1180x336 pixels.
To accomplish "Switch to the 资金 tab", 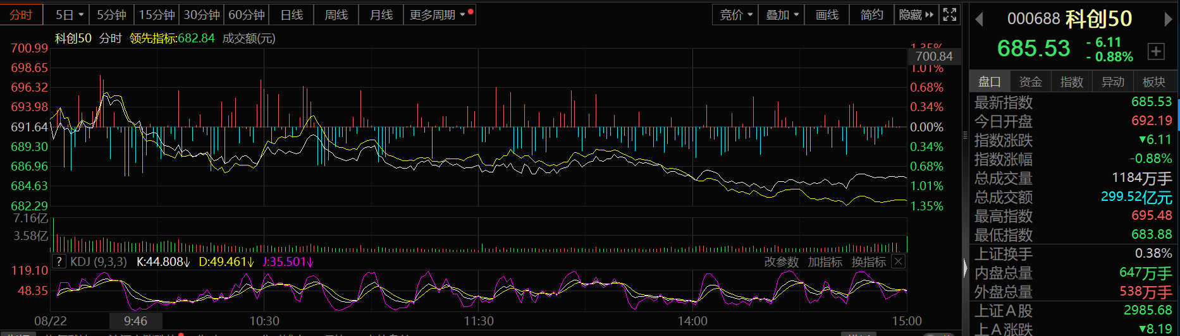I will tap(1030, 81).
